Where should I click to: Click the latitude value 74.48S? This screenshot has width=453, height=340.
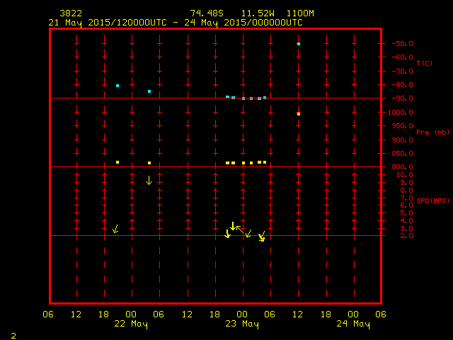(x=206, y=13)
